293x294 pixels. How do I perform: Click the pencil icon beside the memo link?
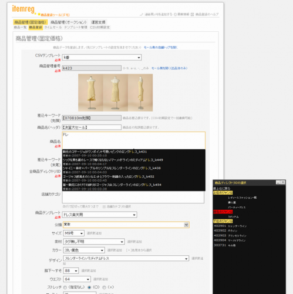[142, 15]
